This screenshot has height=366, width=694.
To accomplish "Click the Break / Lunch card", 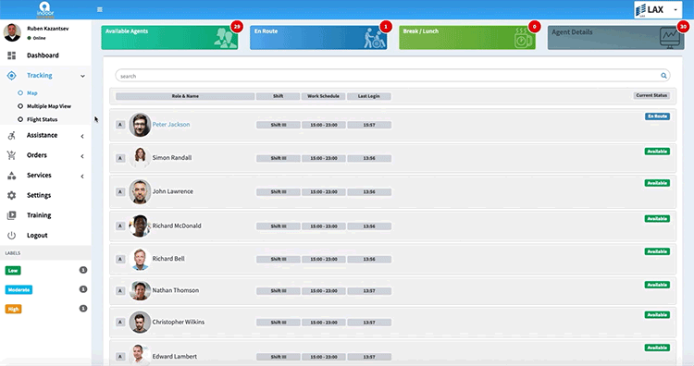I will point(467,38).
